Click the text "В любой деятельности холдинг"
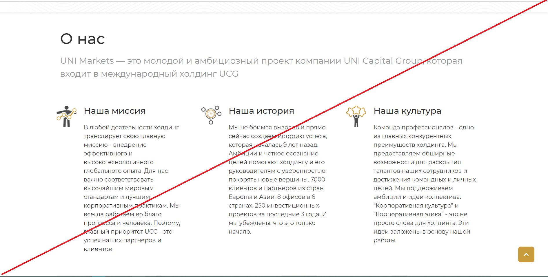This screenshot has height=277, width=548. pos(131,127)
